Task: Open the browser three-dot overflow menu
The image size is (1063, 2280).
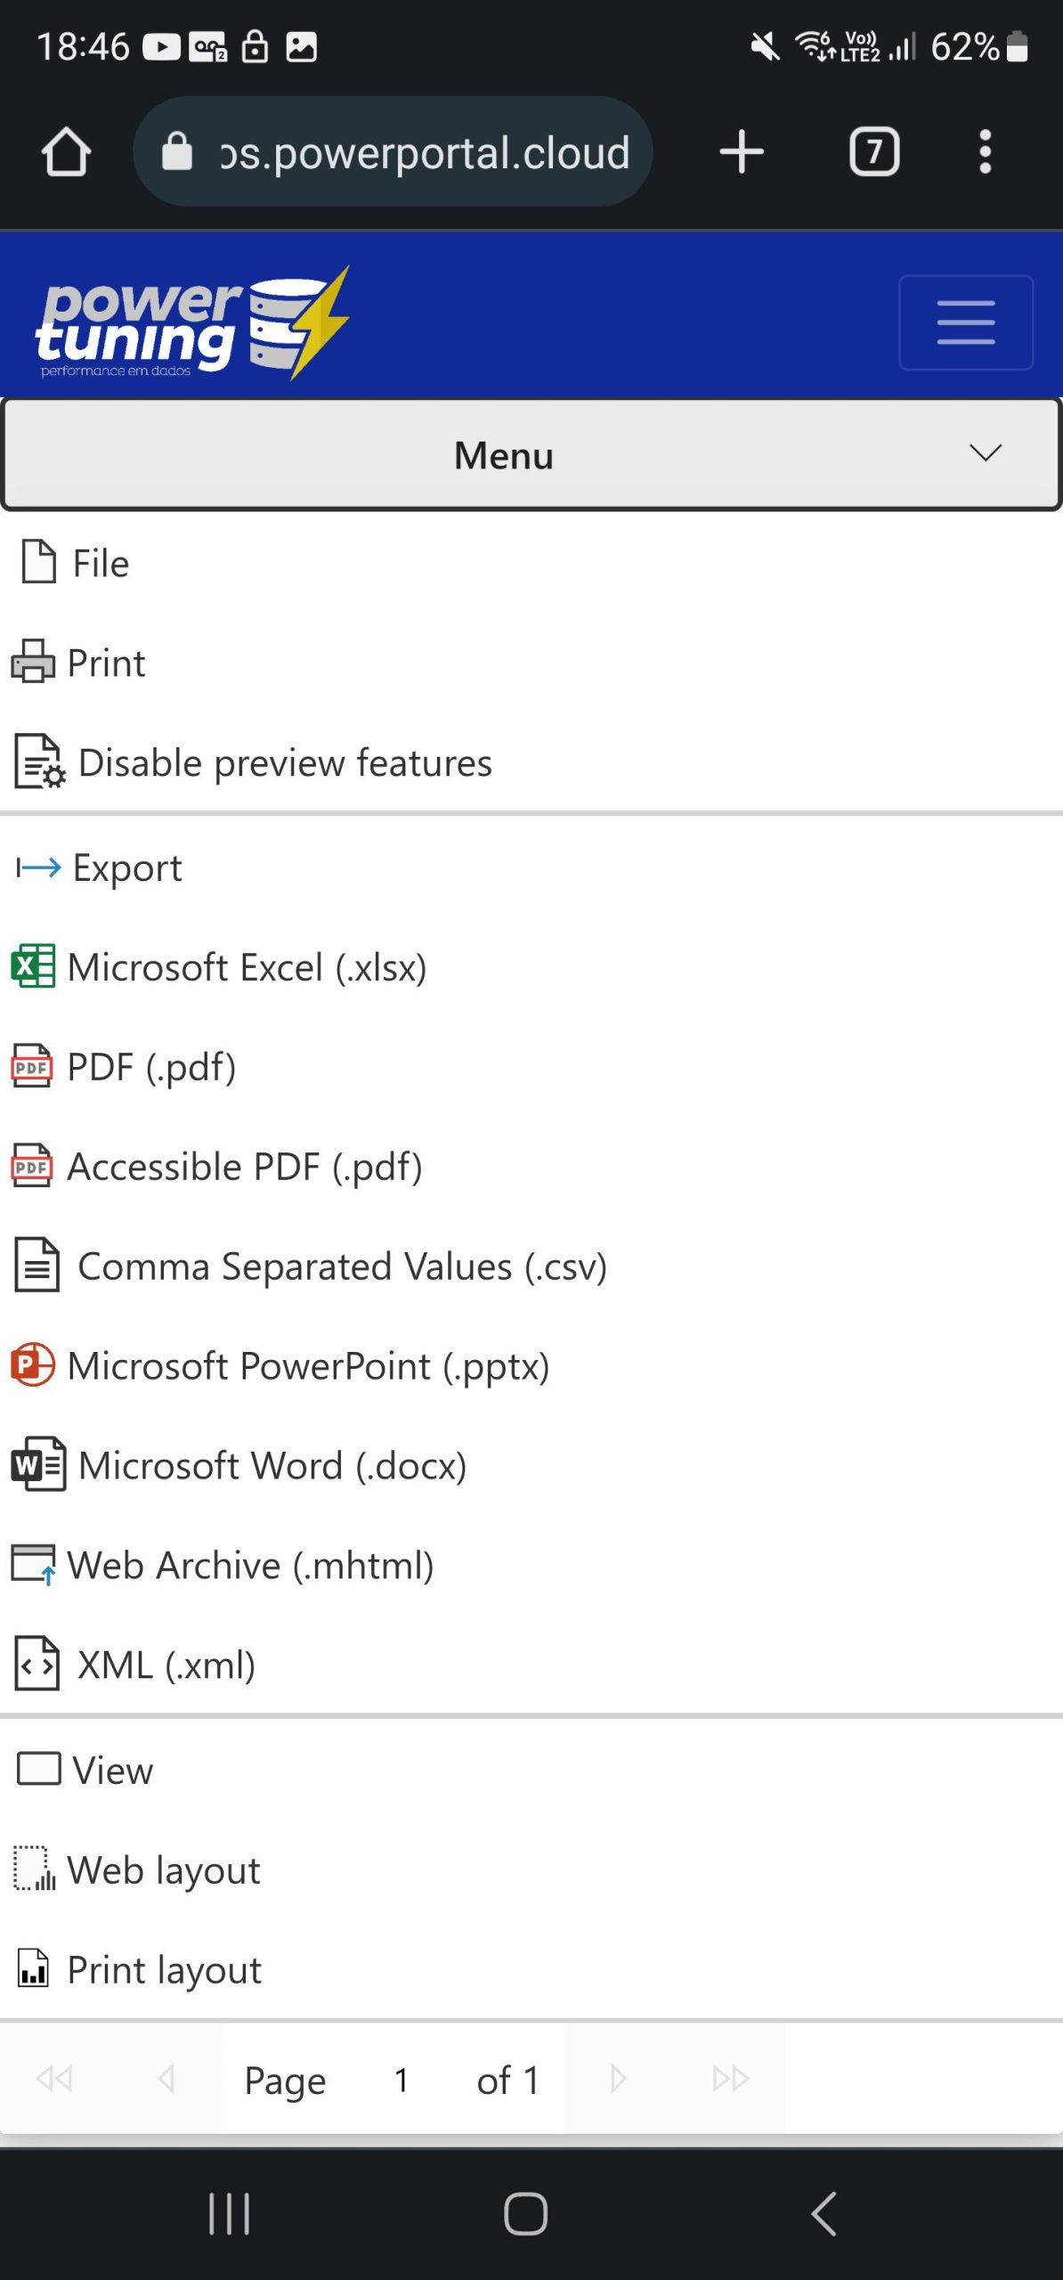Action: (985, 151)
